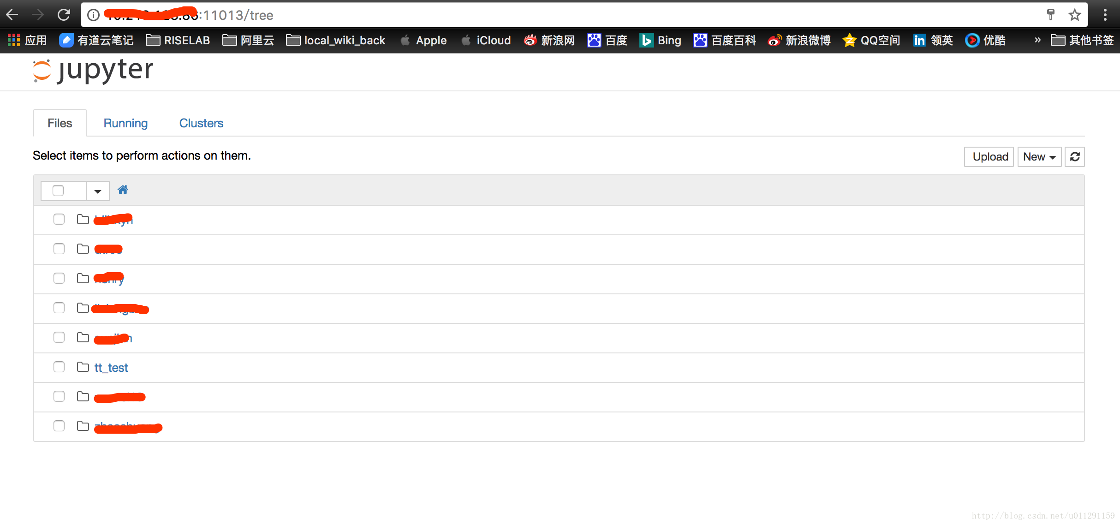Toggle the top-level checkbox to select all
The height and width of the screenshot is (525, 1120).
(59, 189)
